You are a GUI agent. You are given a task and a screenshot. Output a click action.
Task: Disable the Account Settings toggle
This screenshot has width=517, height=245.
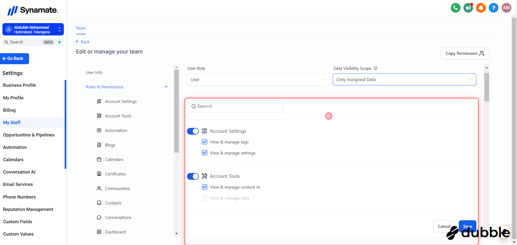[x=193, y=131]
